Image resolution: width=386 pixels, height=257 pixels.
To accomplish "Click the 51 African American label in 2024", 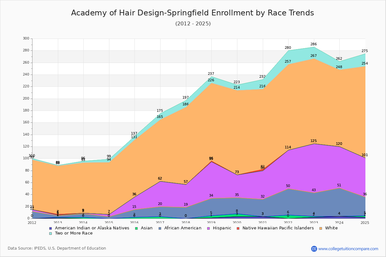I will [x=339, y=185].
